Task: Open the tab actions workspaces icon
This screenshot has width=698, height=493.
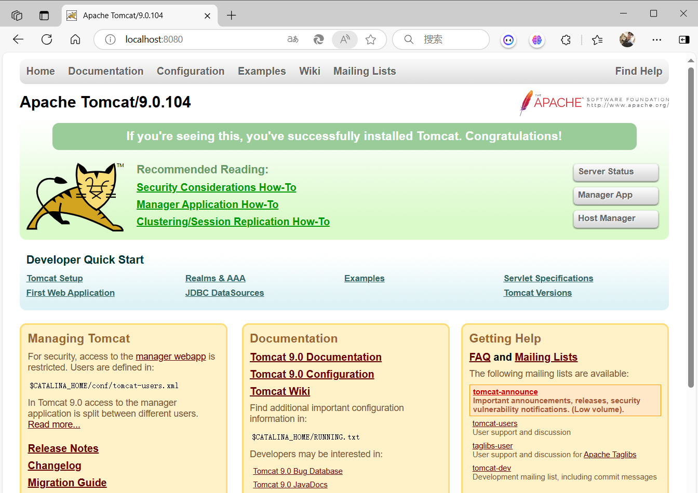Action: (x=17, y=16)
